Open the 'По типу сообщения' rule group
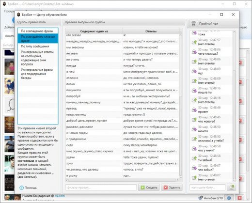This screenshot has width=252, height=203. click(38, 46)
